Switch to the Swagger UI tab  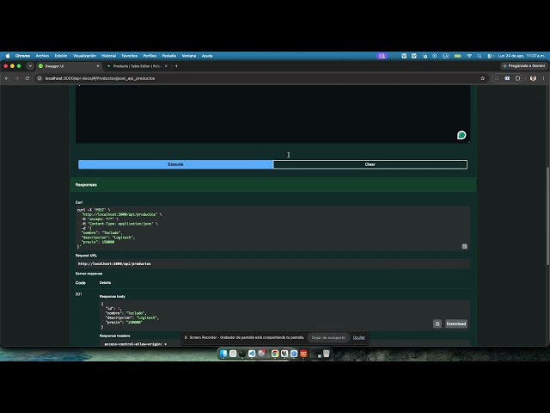click(x=69, y=66)
